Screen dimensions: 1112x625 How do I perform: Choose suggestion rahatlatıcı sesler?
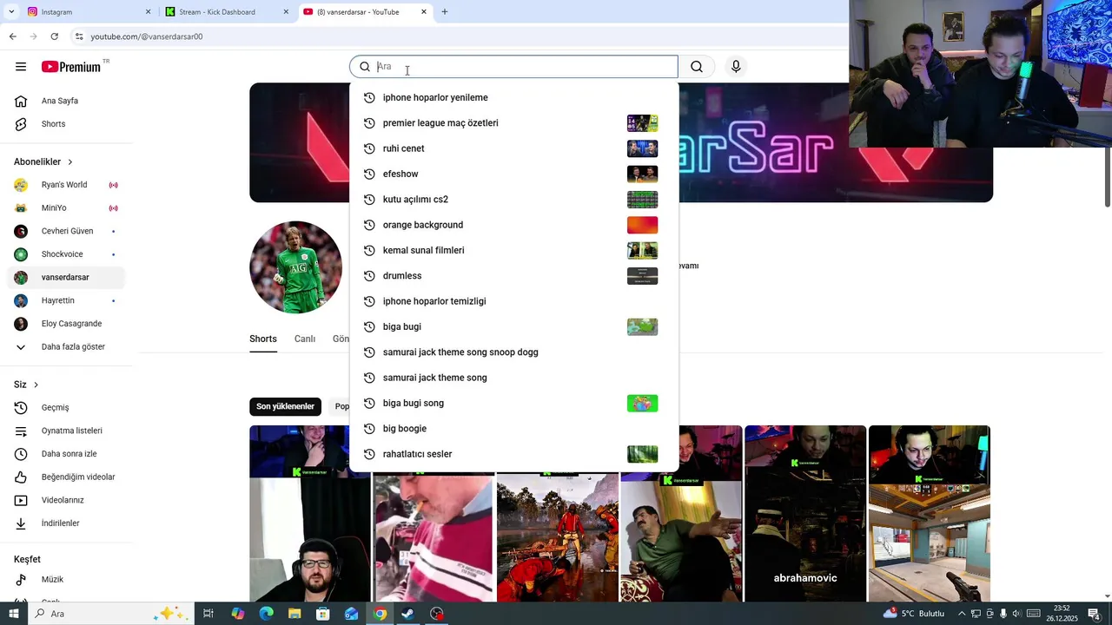pos(513,454)
